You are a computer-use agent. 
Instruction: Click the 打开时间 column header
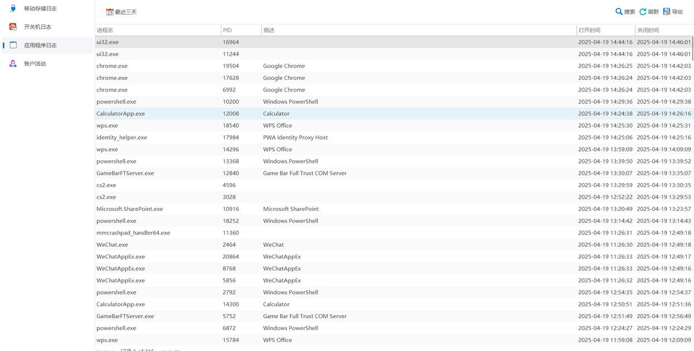pos(590,30)
